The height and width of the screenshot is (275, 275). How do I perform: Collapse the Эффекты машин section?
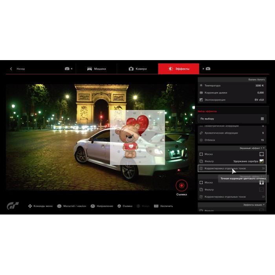coord(264,205)
